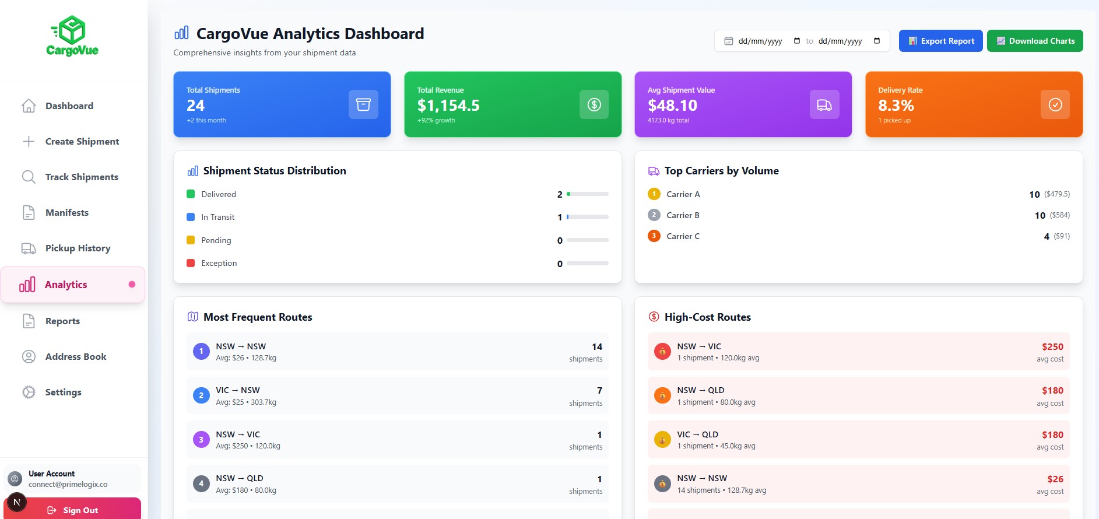
Task: Click the Create Shipment plus icon
Action: (29, 141)
